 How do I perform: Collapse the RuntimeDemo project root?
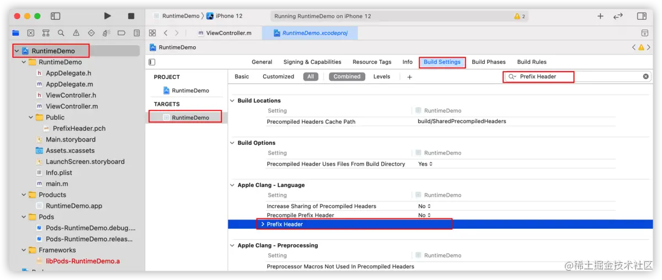point(17,51)
